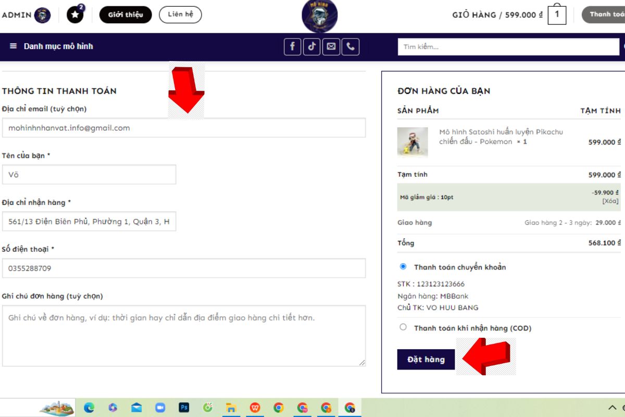Open the Facebook social link icon
The width and height of the screenshot is (625, 417).
pos(292,46)
